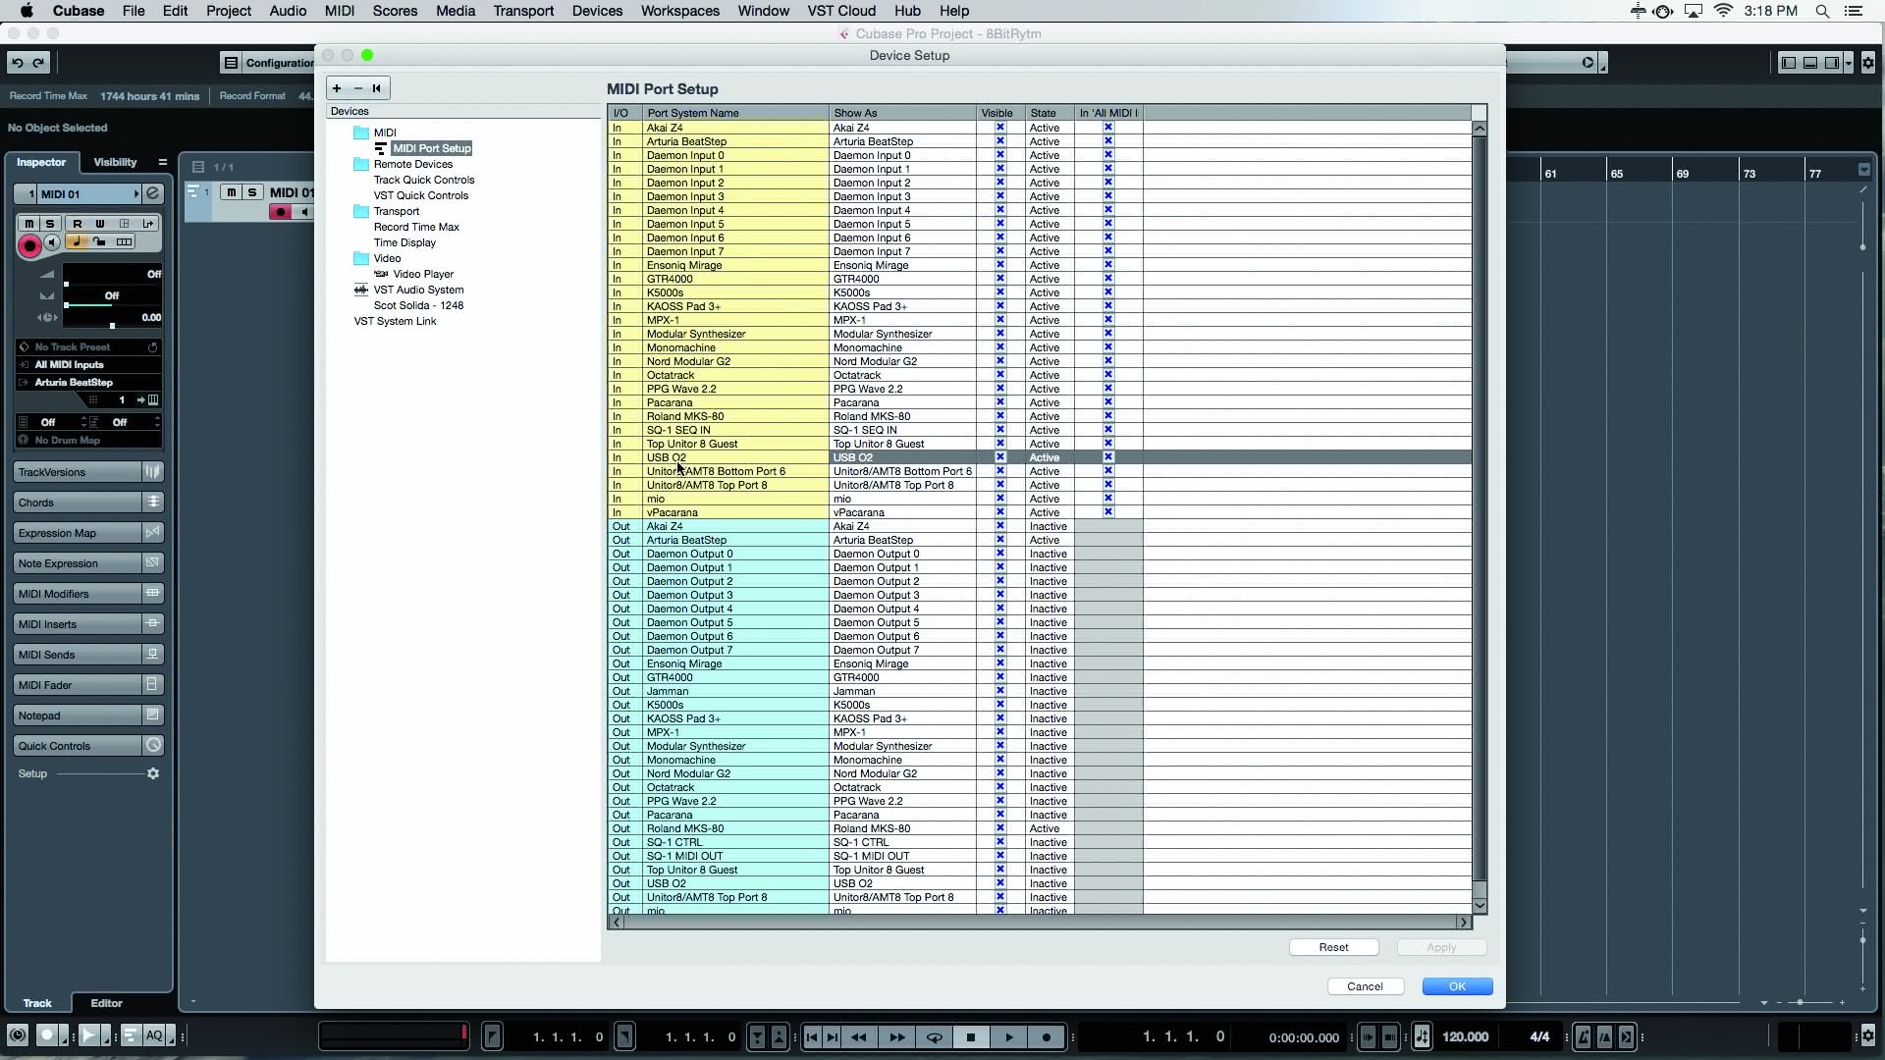Click the transport Play button

[x=1009, y=1037]
